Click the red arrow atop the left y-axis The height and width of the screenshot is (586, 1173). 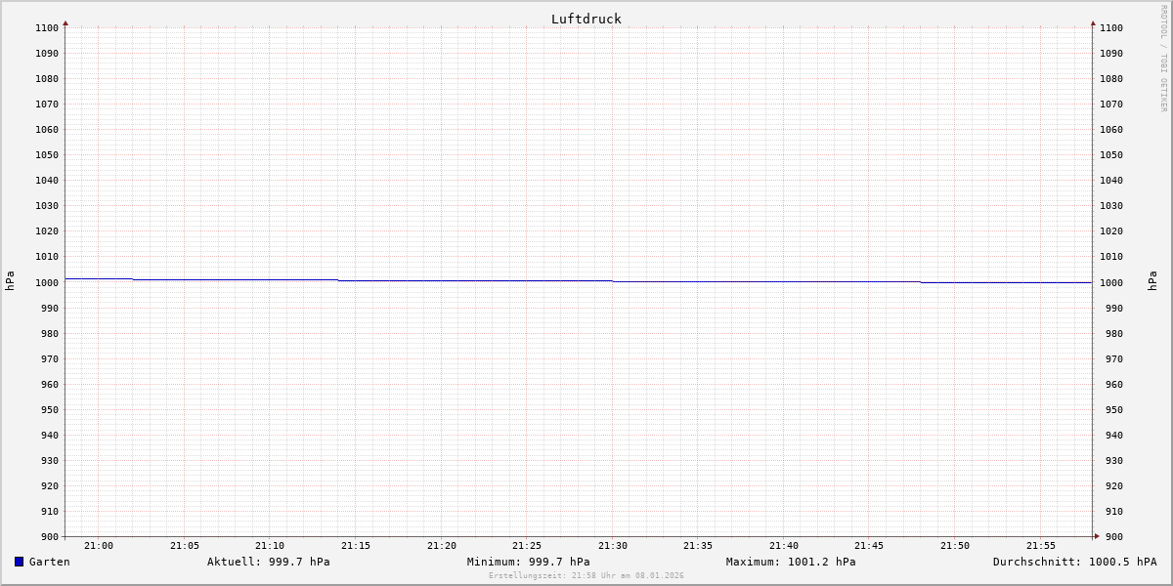pos(65,22)
